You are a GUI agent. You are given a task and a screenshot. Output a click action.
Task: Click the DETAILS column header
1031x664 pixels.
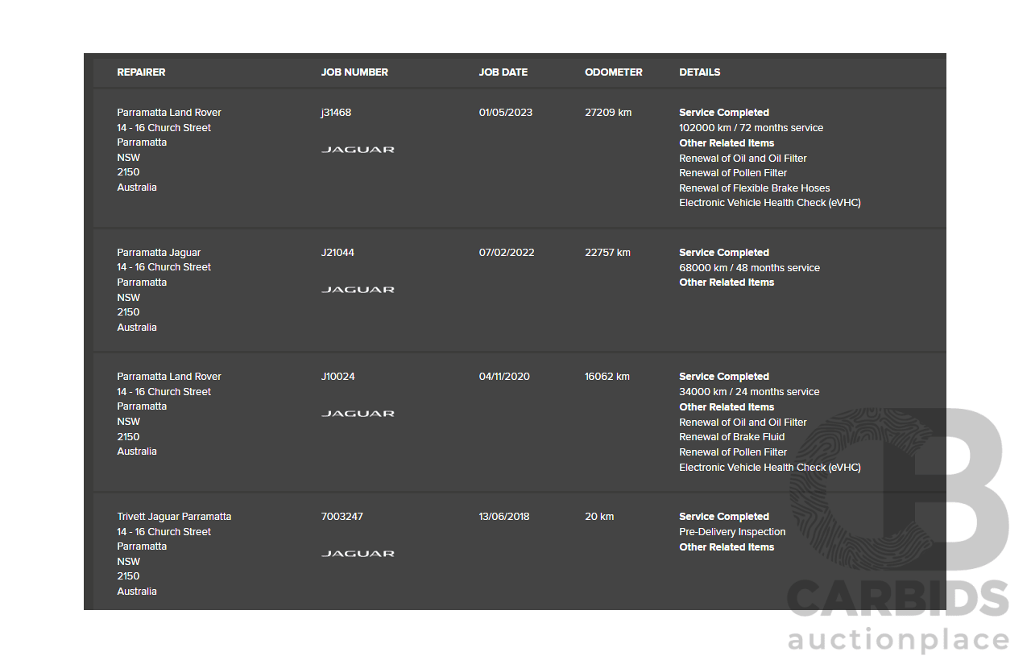click(x=700, y=72)
